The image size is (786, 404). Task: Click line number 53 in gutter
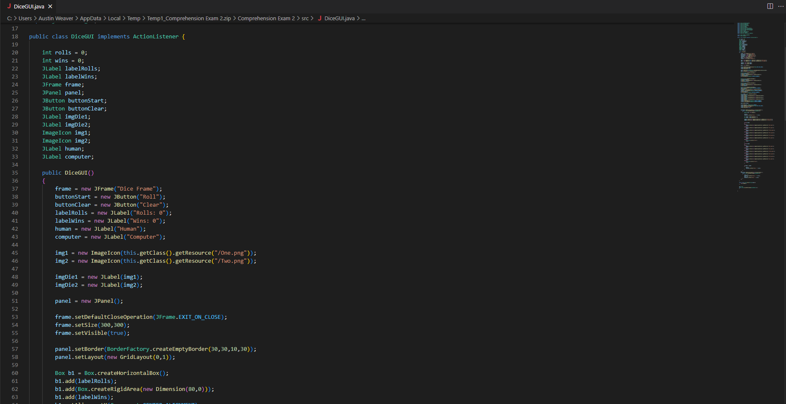click(15, 317)
